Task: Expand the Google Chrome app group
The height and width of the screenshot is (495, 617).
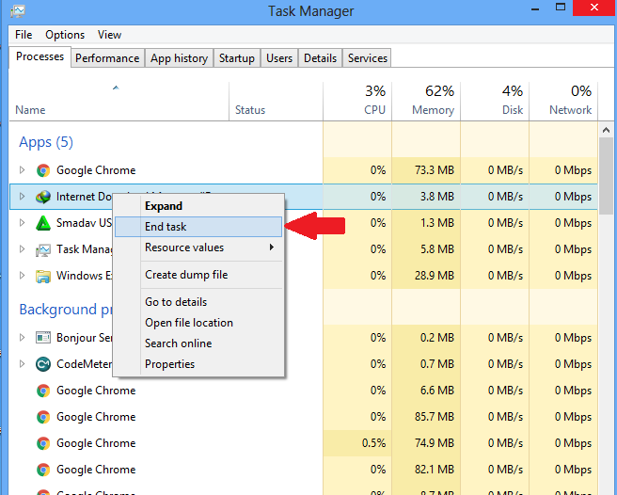Action: point(23,170)
